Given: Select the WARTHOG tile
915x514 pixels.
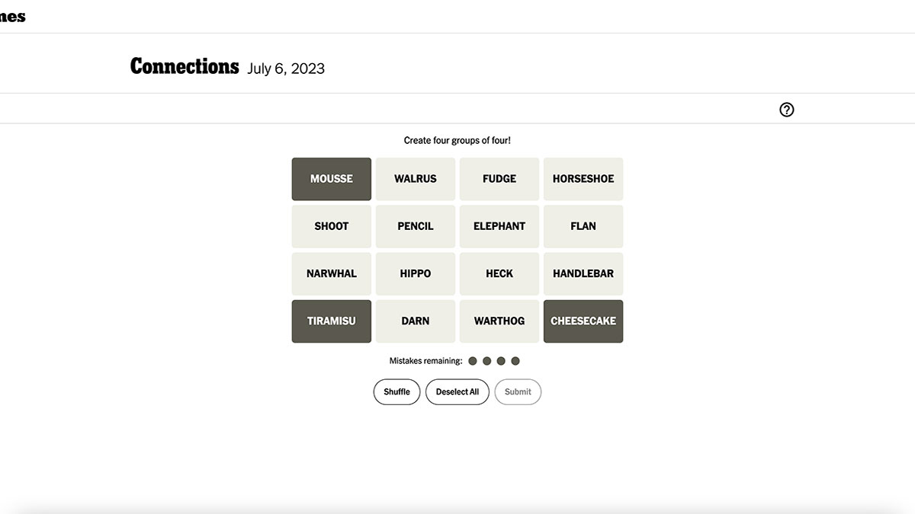Looking at the screenshot, I should coord(499,321).
